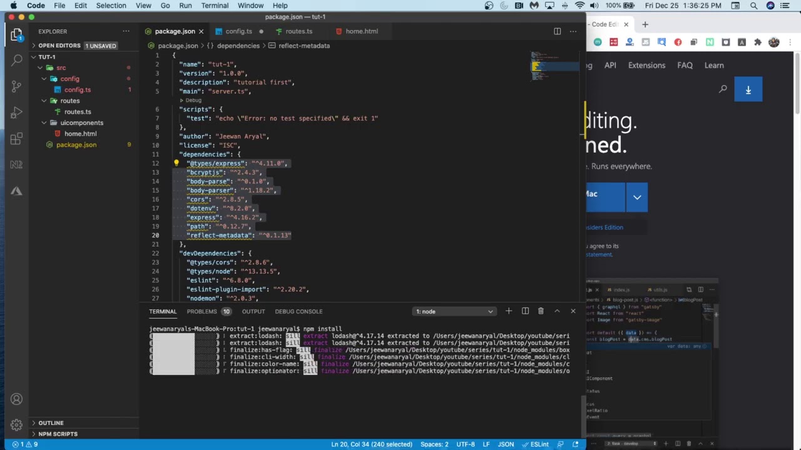The width and height of the screenshot is (801, 450).
Task: Open the Run and Debug view
Action: (16, 112)
